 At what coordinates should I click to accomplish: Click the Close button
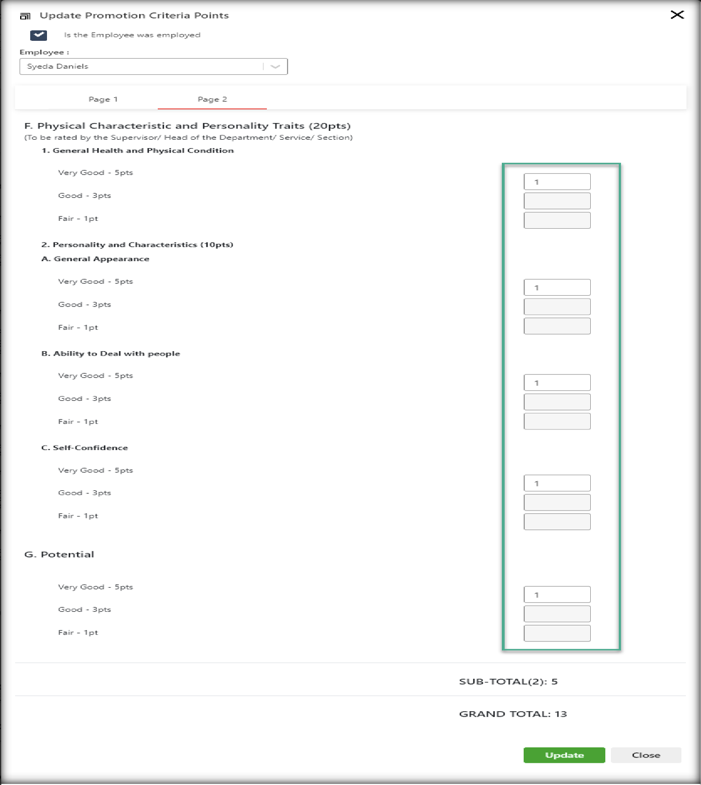click(x=646, y=755)
